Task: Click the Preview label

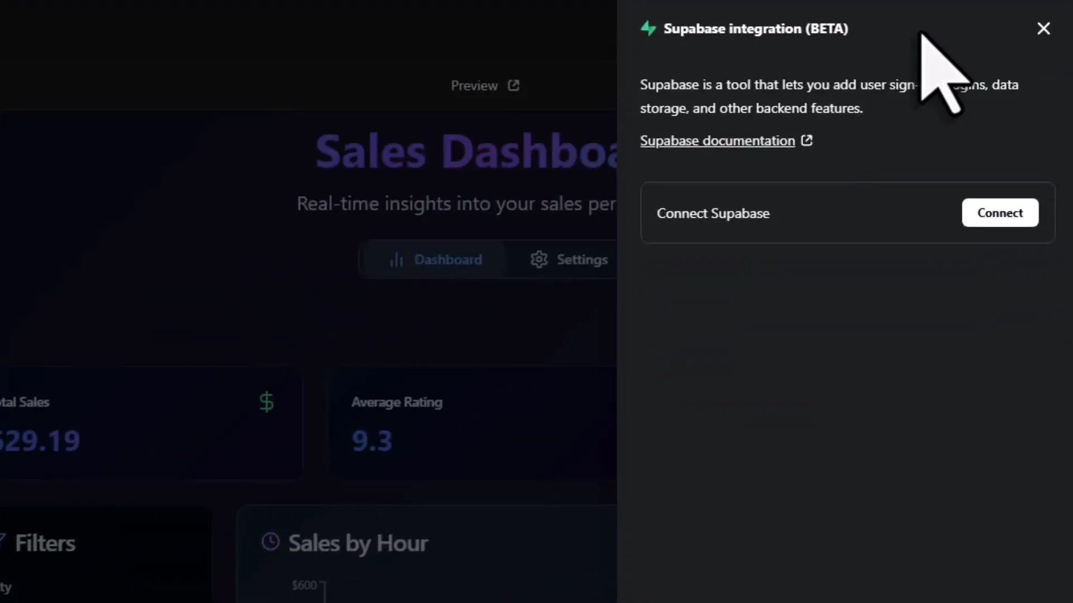Action: click(474, 85)
